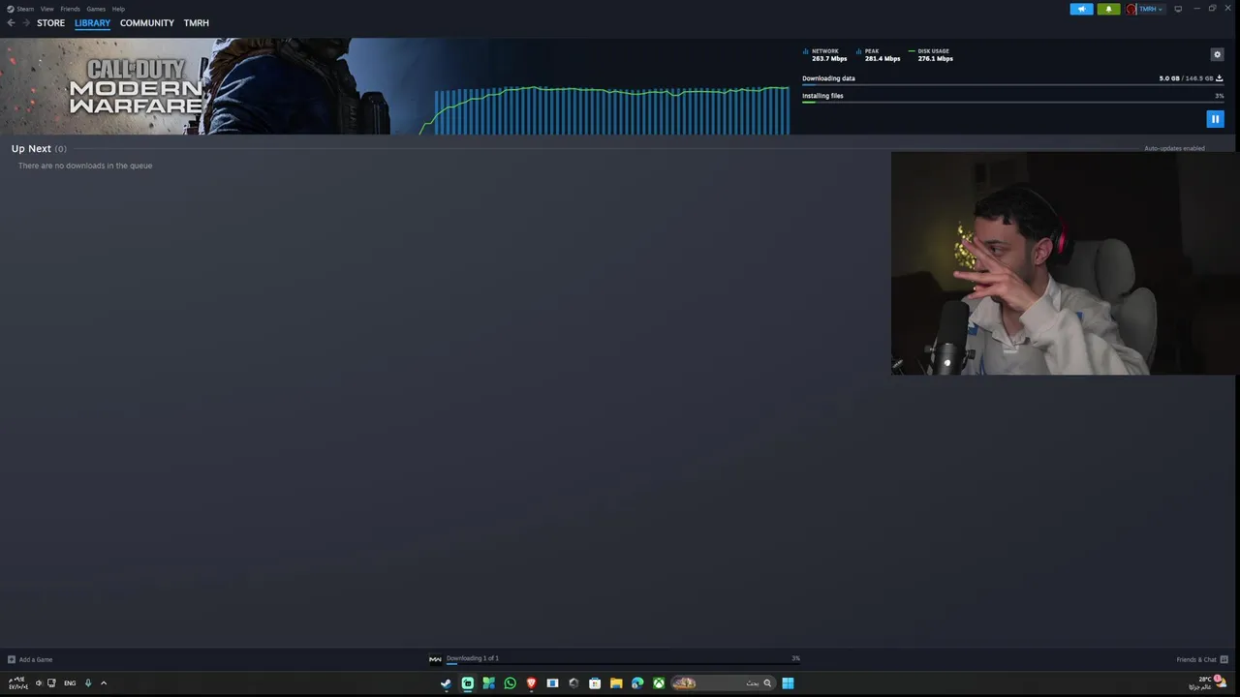Open the date and time clock
Viewport: 1240px width, 697px height.
tap(16, 683)
